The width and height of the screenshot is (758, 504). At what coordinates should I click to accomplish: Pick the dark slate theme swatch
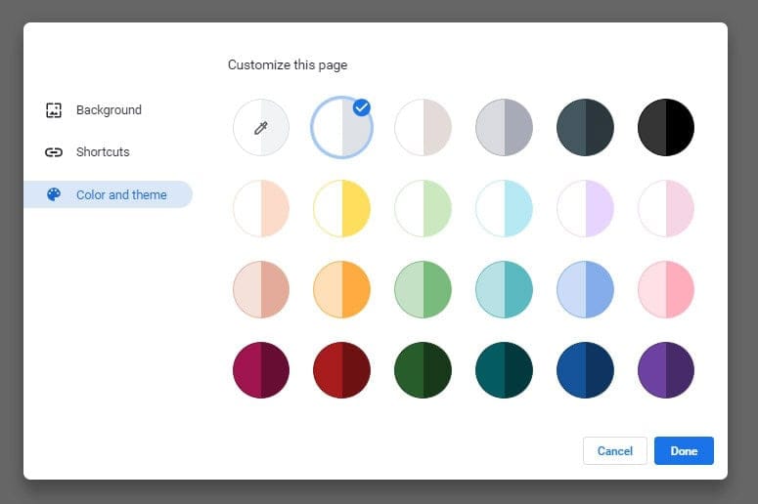pyautogui.click(x=585, y=128)
